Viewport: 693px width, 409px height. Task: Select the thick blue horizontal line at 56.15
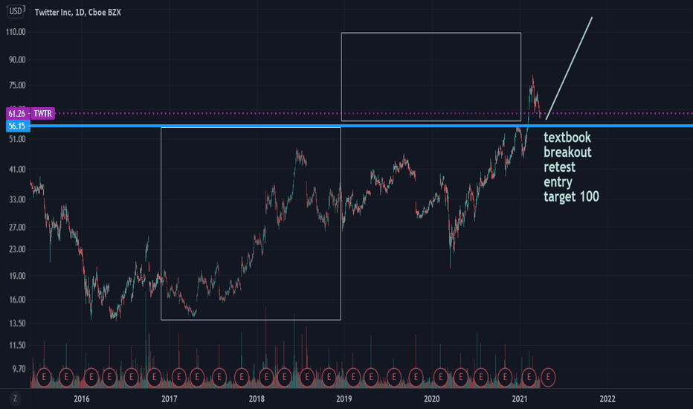pos(361,126)
